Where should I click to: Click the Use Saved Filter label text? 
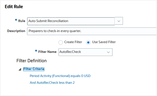(x=104, y=42)
